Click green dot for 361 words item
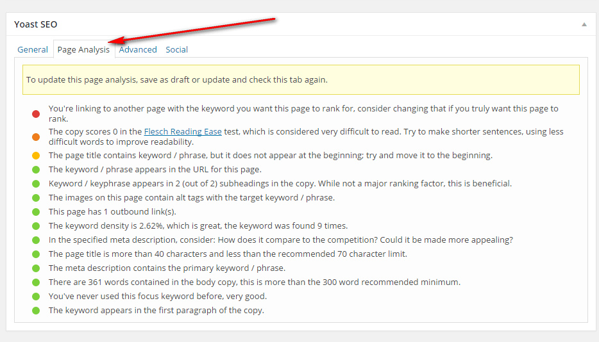The height and width of the screenshot is (342, 599). coord(36,283)
